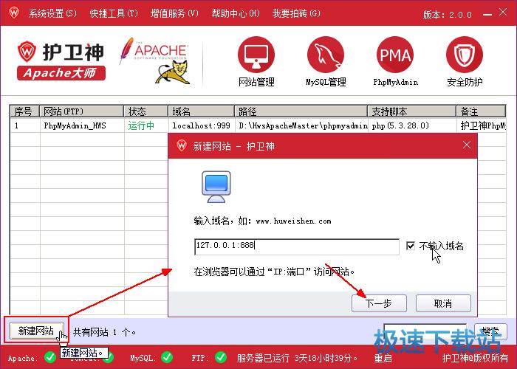Click row number 1 in the 序号 column
517x369 pixels.
coord(16,125)
